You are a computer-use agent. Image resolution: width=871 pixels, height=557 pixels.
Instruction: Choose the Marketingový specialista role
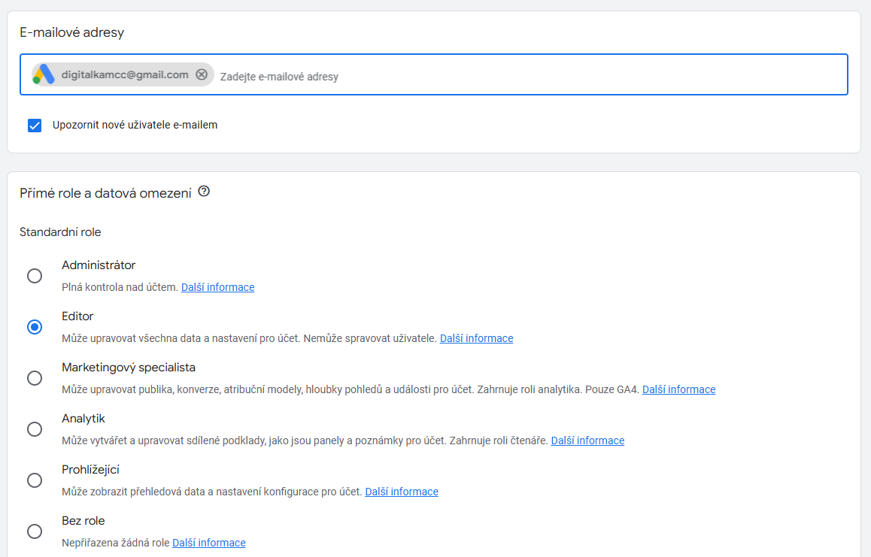tap(35, 378)
